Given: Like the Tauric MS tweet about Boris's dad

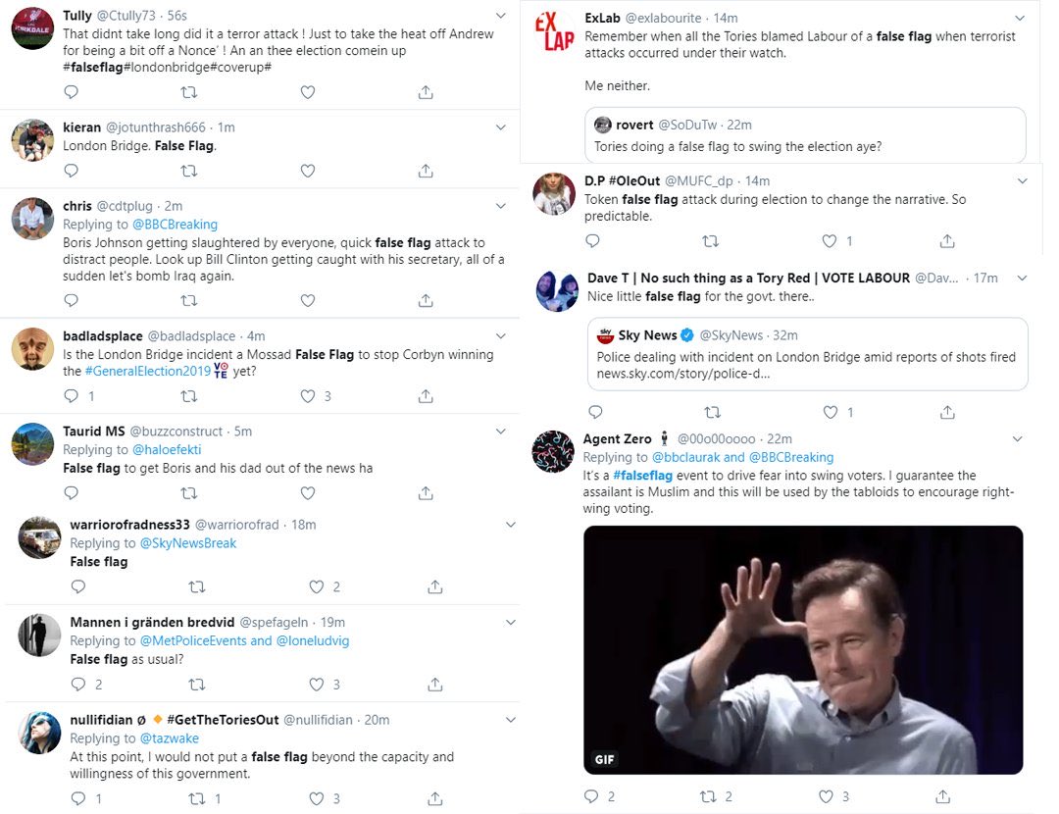Looking at the screenshot, I should coord(307,493).
